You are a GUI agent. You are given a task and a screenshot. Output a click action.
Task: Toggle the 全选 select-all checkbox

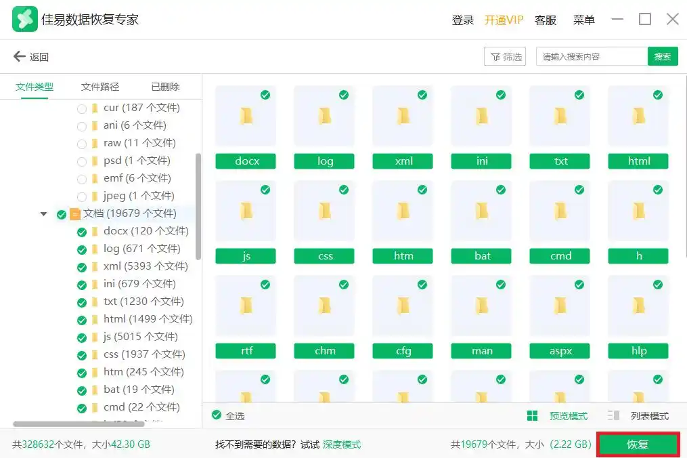pos(217,415)
